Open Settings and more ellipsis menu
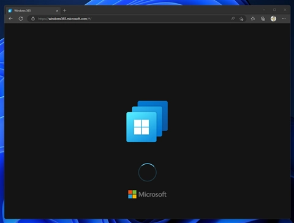Image resolution: width=294 pixels, height=223 pixels. tap(284, 18)
